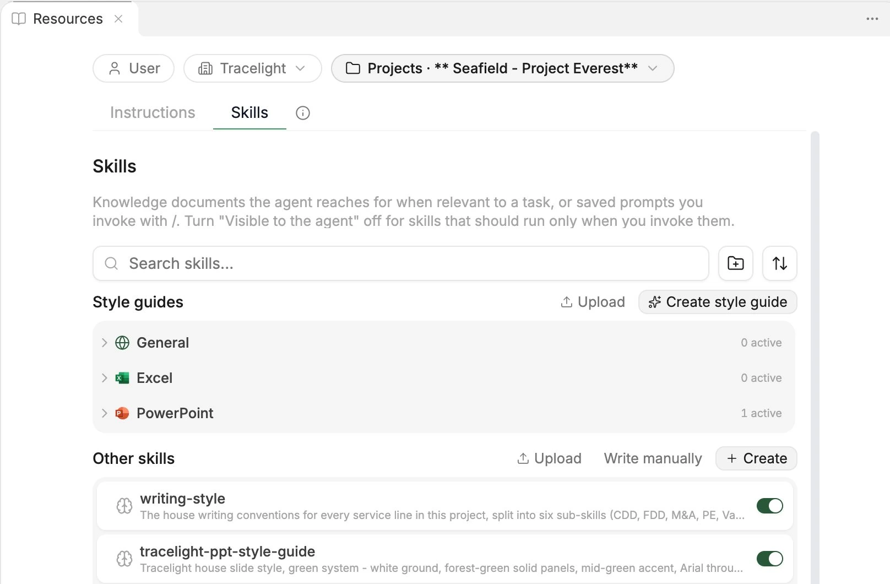Image resolution: width=890 pixels, height=584 pixels.
Task: Expand the PowerPoint style guides group
Action: point(105,413)
